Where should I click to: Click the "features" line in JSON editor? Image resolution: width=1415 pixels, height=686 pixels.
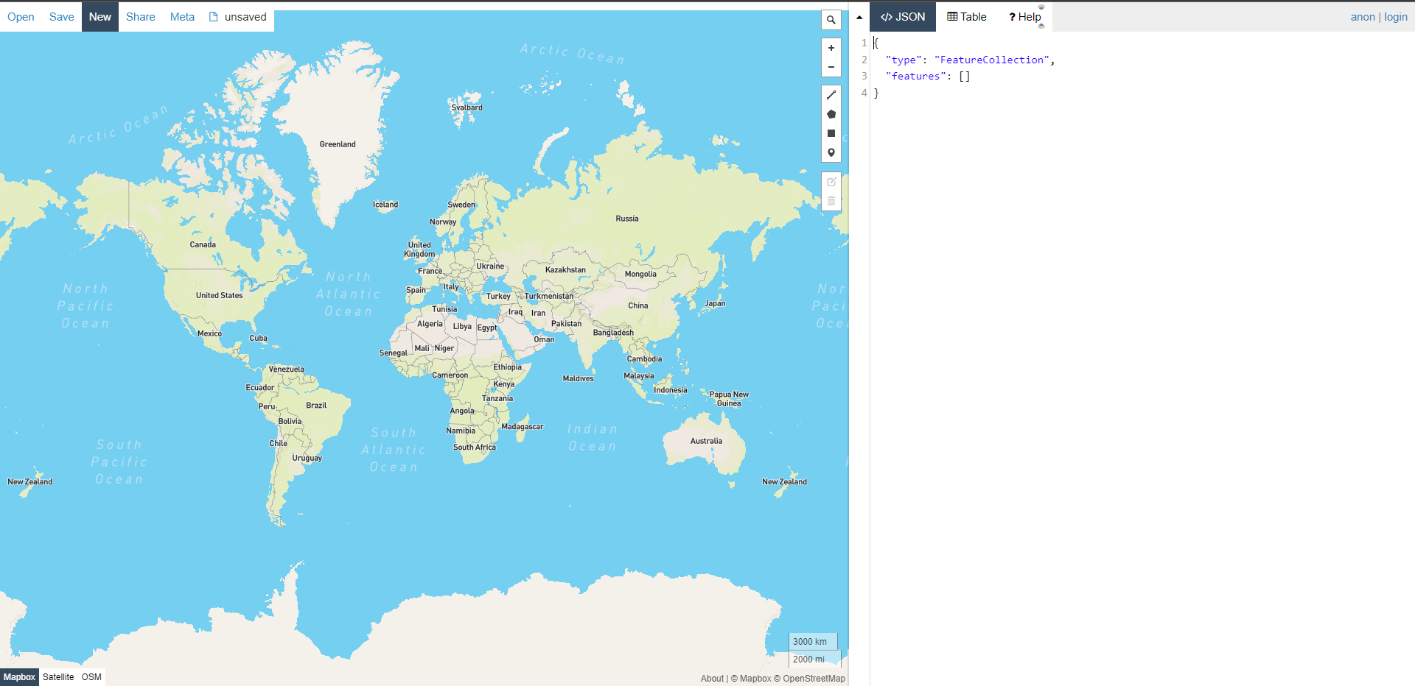[x=928, y=76]
